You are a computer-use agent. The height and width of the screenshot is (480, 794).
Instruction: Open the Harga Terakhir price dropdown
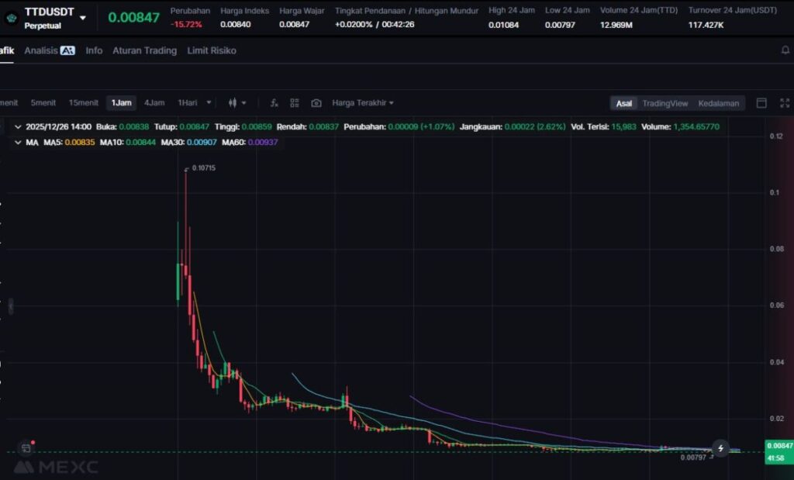coord(363,102)
